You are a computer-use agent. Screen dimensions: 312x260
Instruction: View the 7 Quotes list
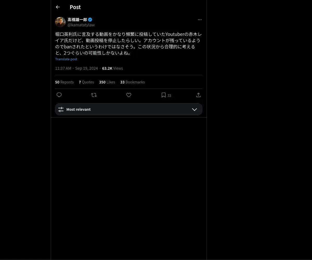click(86, 82)
